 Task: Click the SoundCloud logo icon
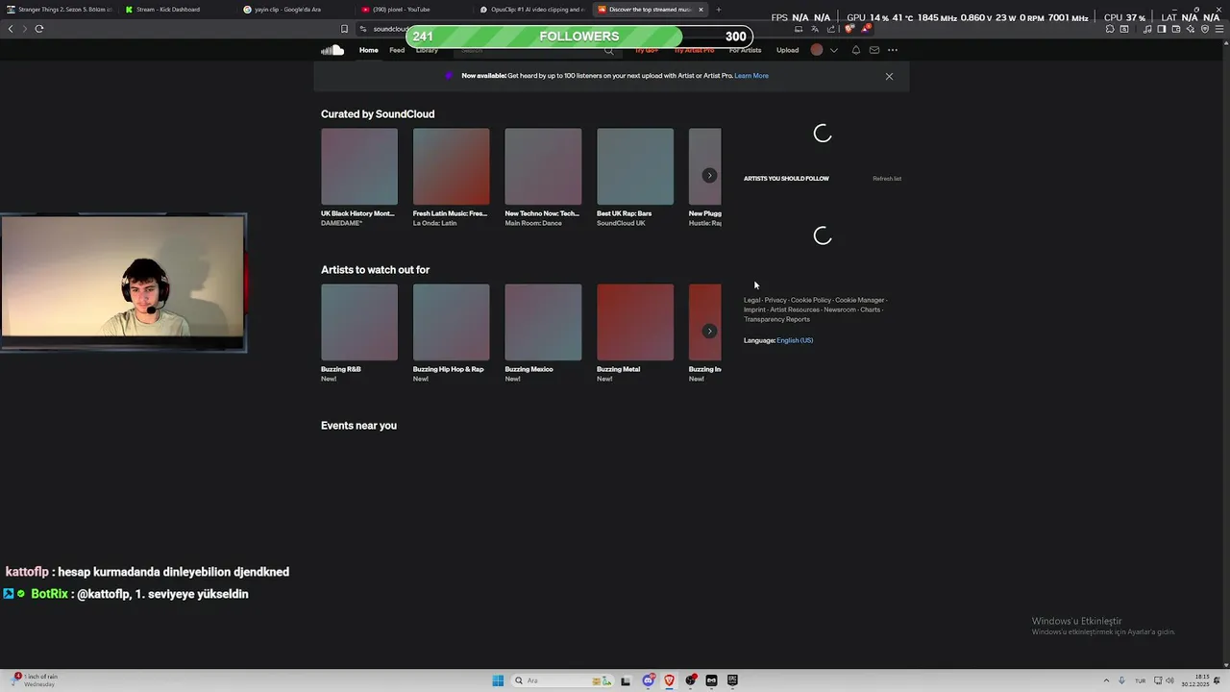(x=332, y=50)
